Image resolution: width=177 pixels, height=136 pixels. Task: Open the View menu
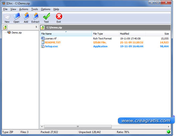point(13,9)
